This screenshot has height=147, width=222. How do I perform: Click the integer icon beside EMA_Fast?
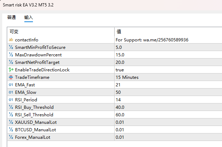(11, 85)
